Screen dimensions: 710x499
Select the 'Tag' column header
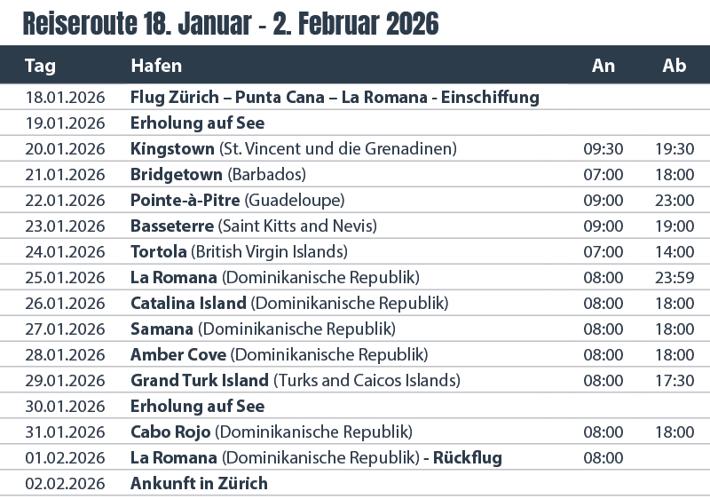[x=40, y=66]
